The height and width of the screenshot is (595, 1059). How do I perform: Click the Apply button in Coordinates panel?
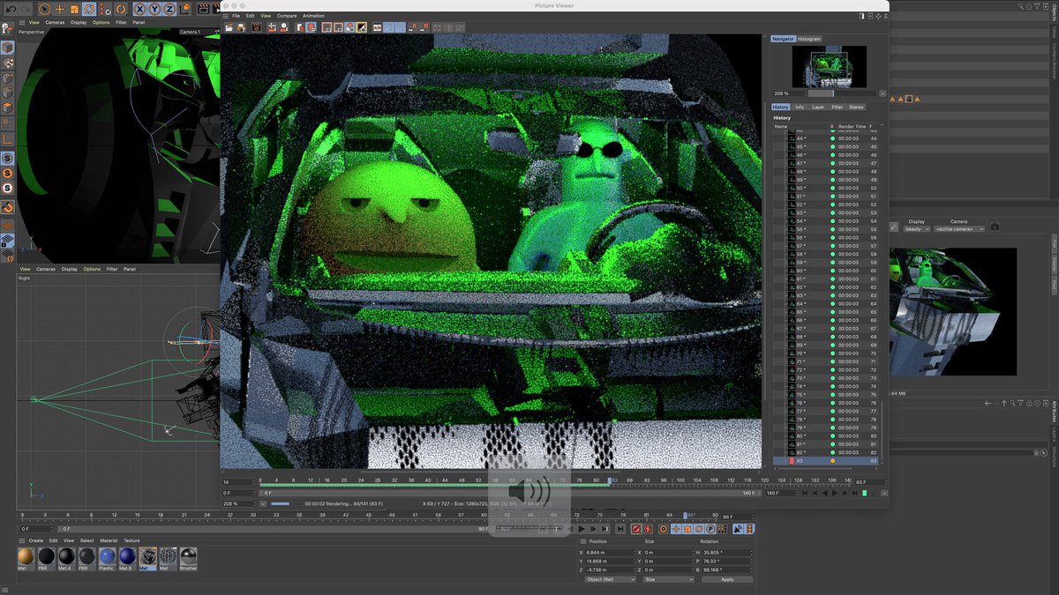(727, 579)
